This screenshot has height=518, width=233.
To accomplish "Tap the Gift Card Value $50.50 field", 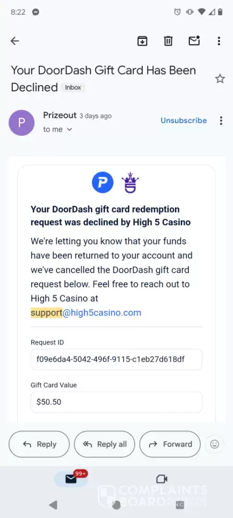I will [x=116, y=402].
